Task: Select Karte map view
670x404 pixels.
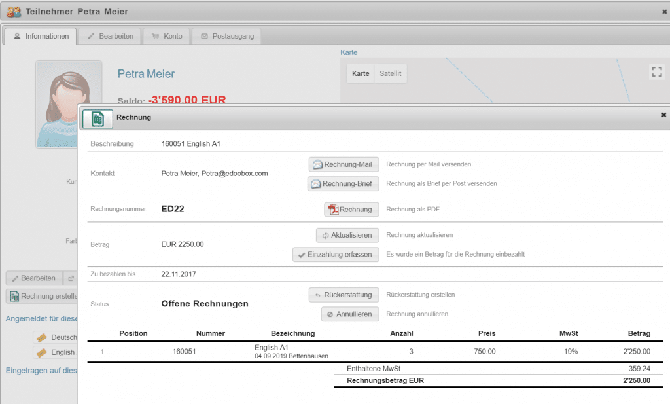Action: pyautogui.click(x=361, y=73)
